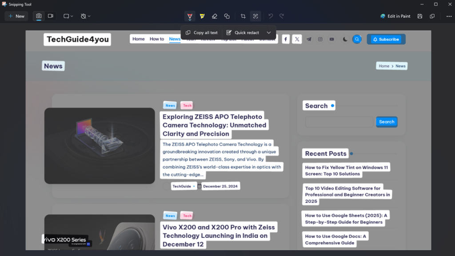The height and width of the screenshot is (256, 455).
Task: Select the Ballpoint pen tool
Action: point(190,16)
